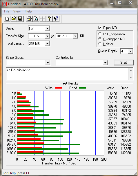Click the ATTO application icon in title bar
The image size is (138, 176).
pyautogui.click(x=4, y=4)
